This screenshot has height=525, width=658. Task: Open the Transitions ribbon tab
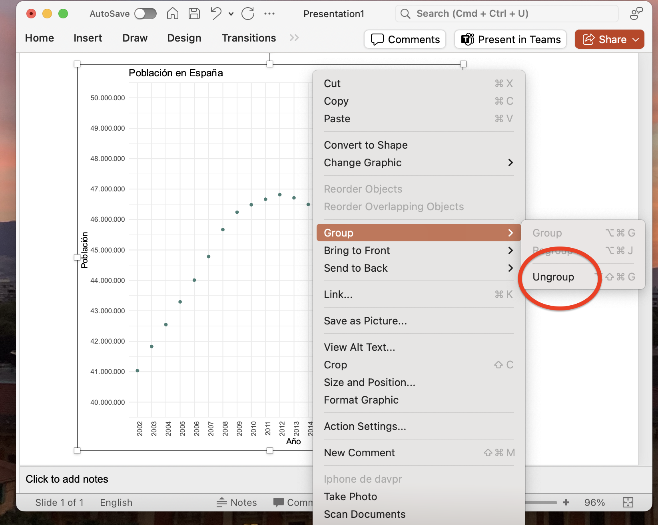249,38
